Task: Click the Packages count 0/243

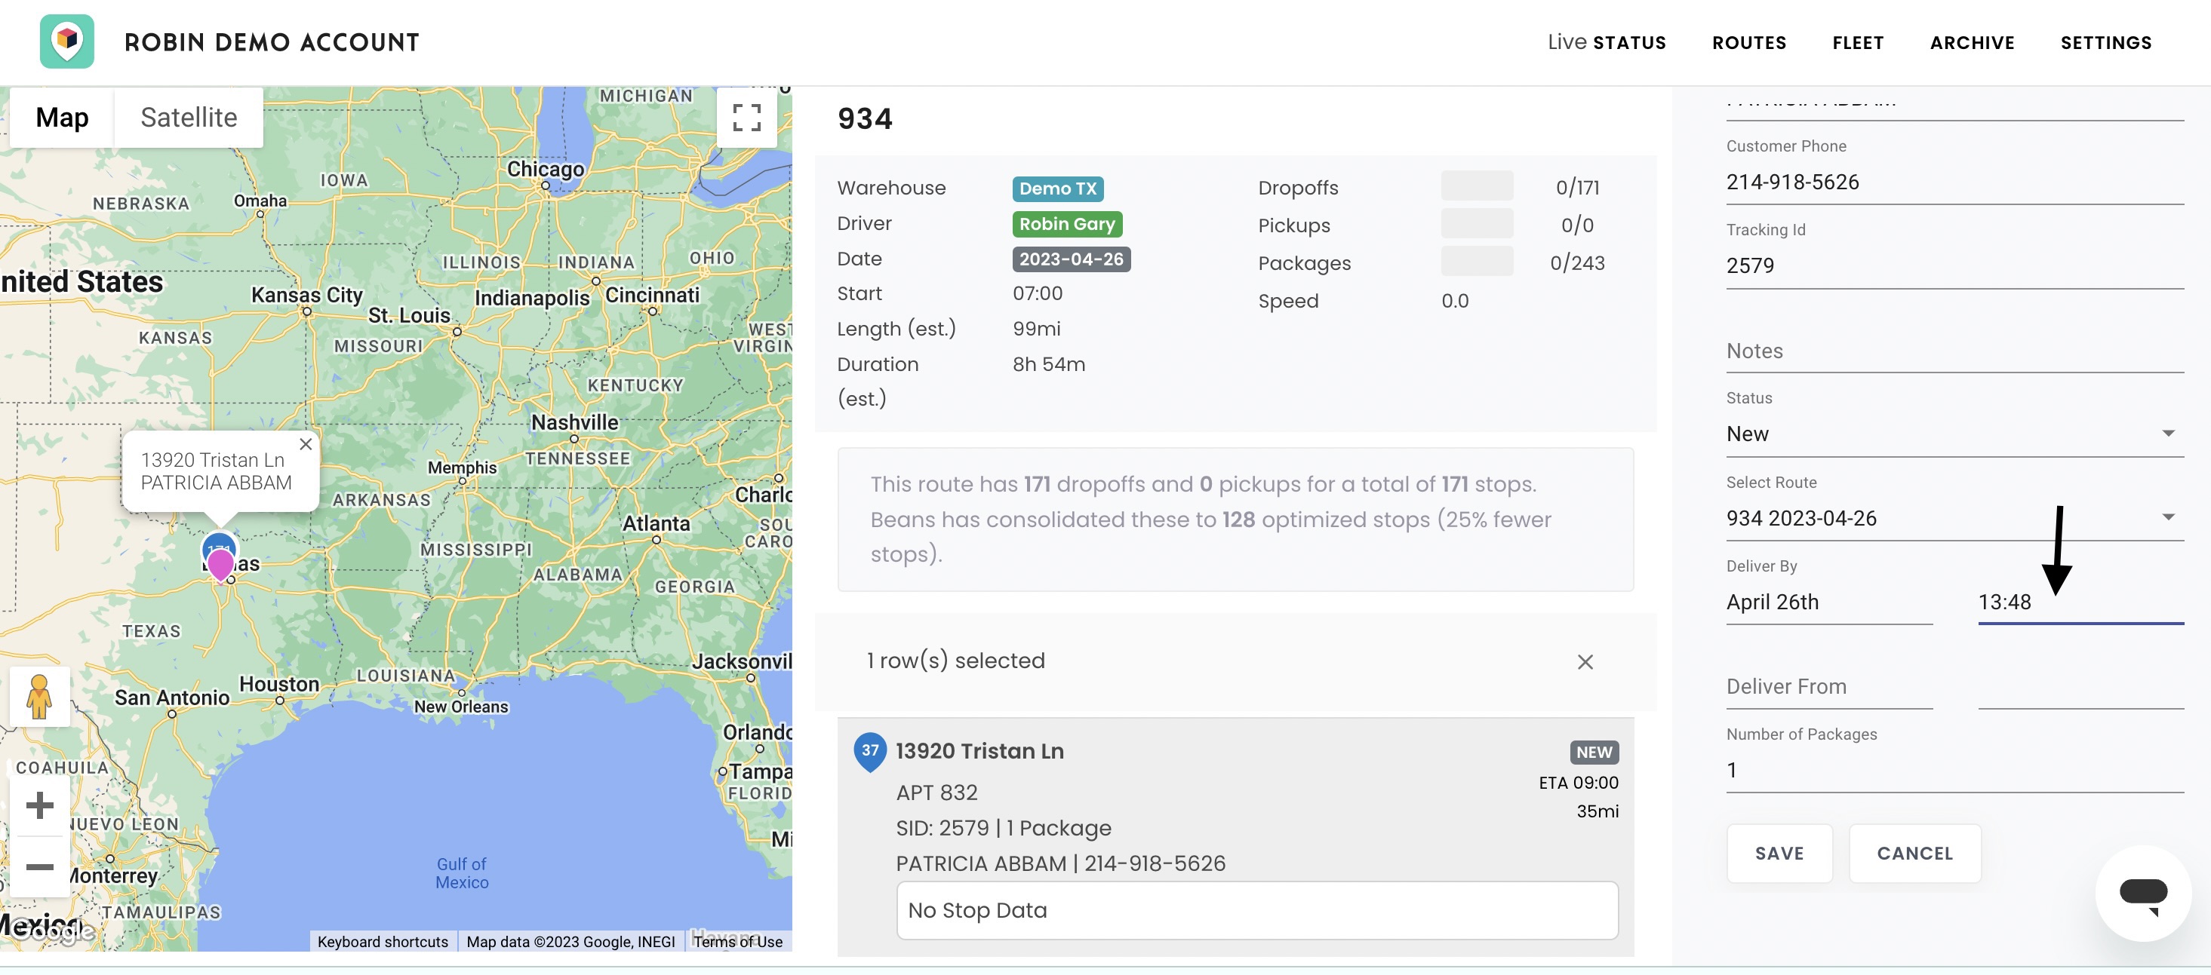Action: 1576,263
